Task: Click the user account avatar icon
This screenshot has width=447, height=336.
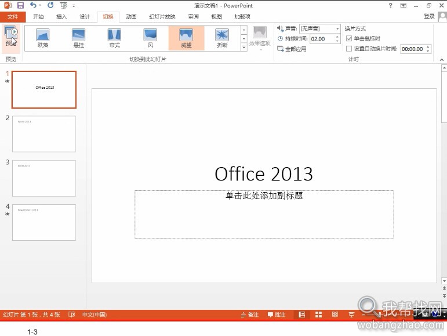Action: coord(442,16)
